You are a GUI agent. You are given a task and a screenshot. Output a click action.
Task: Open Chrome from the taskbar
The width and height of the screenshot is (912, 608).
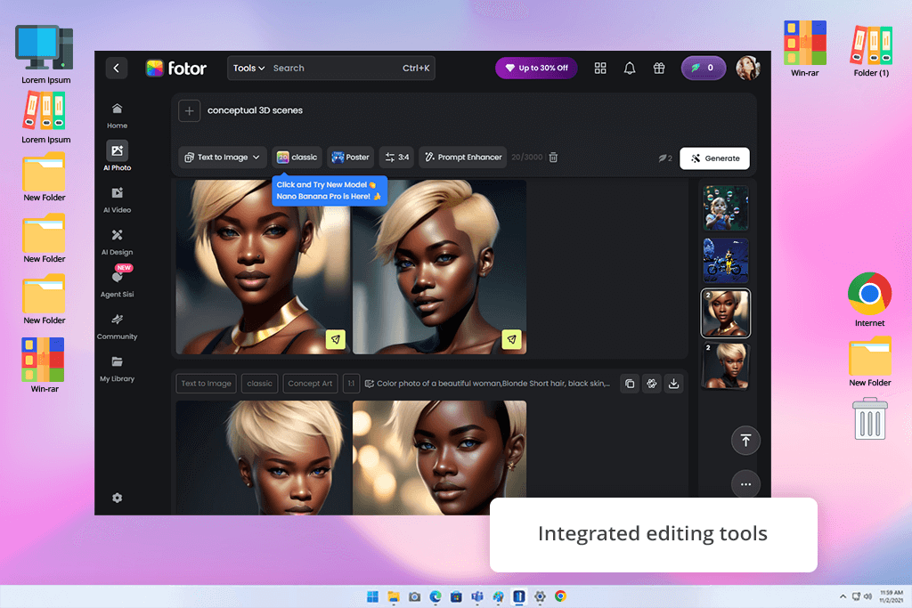[x=561, y=596]
